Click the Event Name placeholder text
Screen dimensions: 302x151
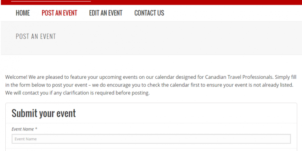click(25, 139)
